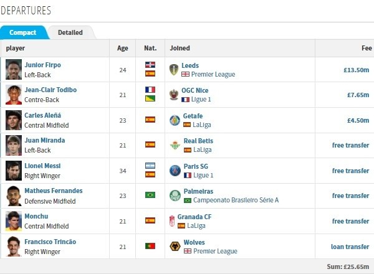The image size is (374, 274).
Task: Click the Real Betis club crest
Action: 175,145
